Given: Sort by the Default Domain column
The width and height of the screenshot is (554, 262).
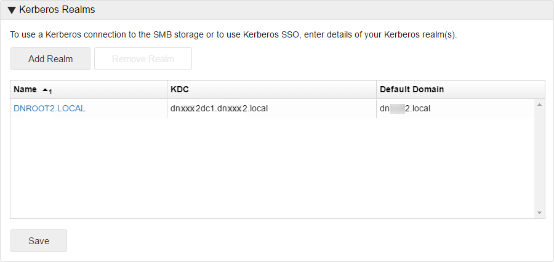Looking at the screenshot, I should click(412, 90).
